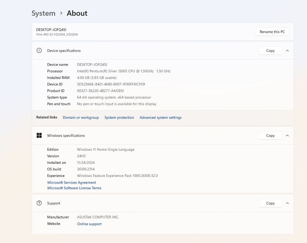307x243 pixels.
Task: Copy the Support information
Action: (x=270, y=203)
